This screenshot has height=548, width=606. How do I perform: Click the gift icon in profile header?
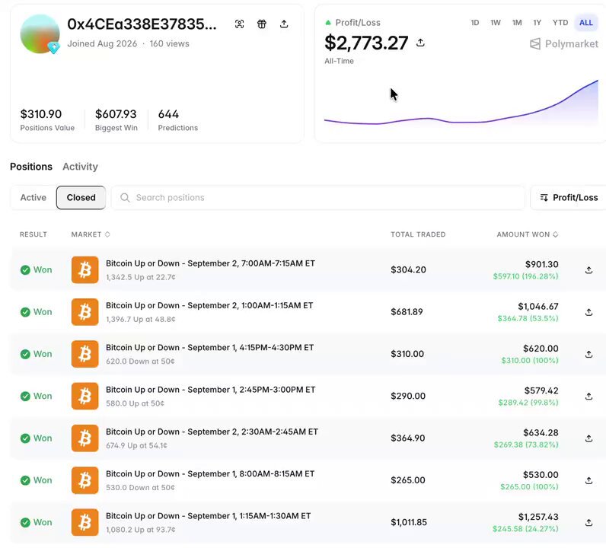(x=262, y=24)
